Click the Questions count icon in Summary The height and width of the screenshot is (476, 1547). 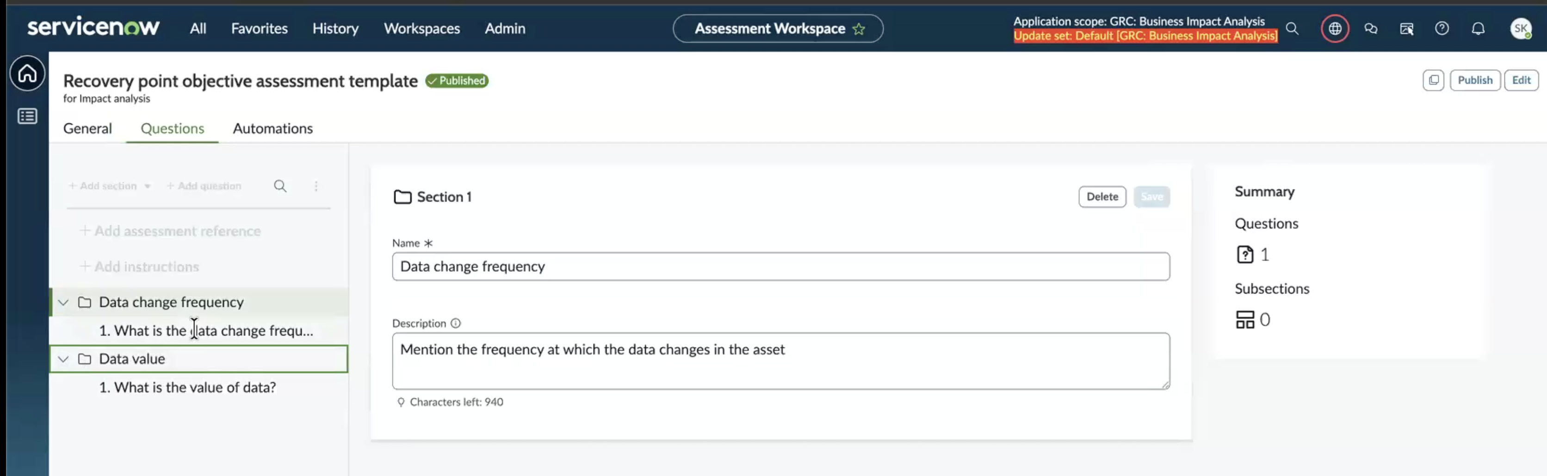[x=1245, y=255]
